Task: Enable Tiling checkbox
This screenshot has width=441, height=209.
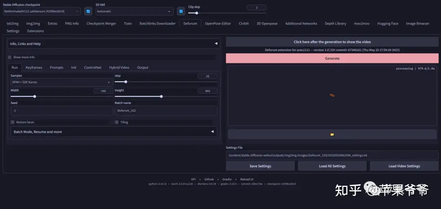Action: pos(117,122)
